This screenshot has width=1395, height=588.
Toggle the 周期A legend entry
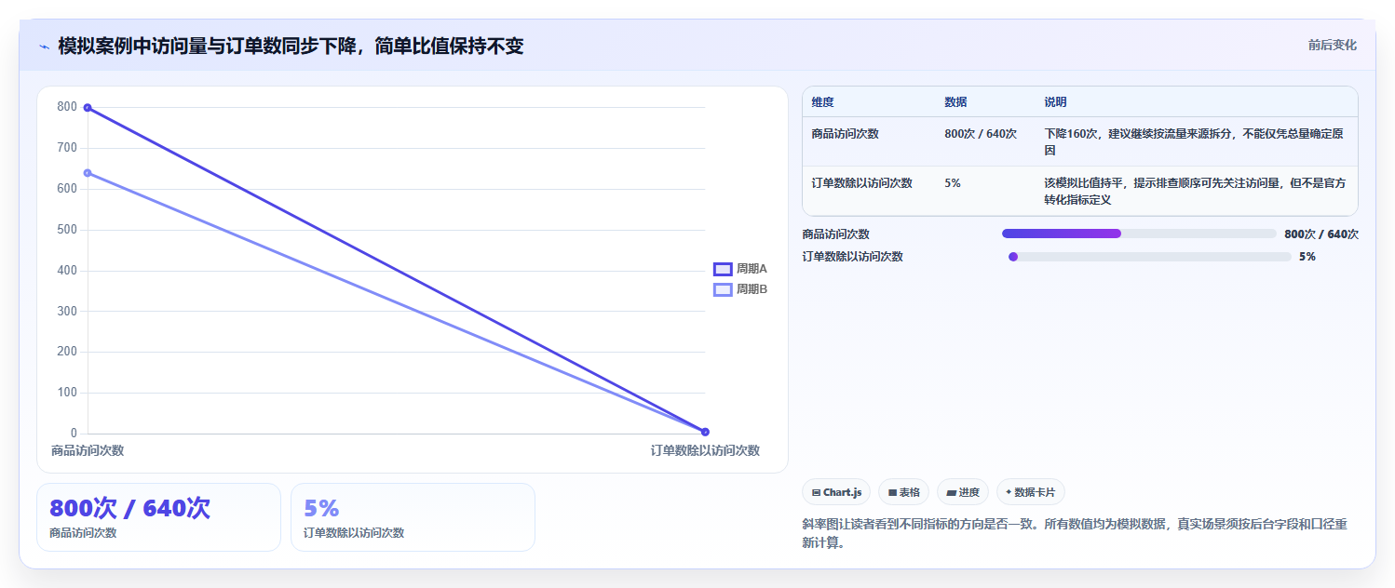tap(740, 269)
